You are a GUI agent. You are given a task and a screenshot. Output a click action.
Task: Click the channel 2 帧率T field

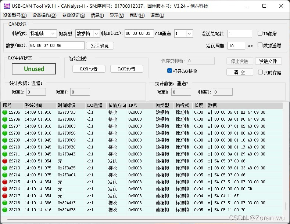click(x=223, y=92)
